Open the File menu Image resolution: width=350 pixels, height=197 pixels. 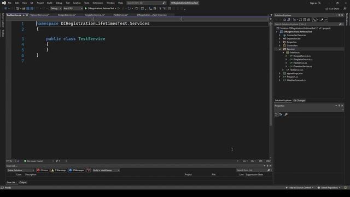tap(10, 3)
